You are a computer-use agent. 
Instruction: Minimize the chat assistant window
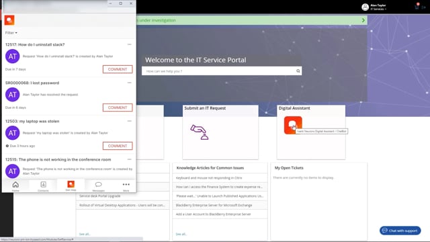[x=110, y=3]
